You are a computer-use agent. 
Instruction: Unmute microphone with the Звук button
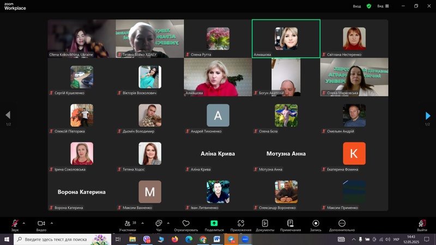coord(15,225)
